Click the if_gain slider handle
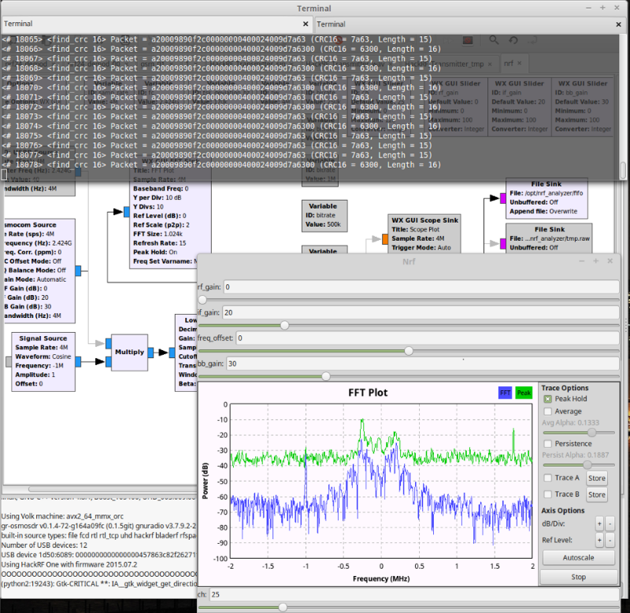This screenshot has height=613, width=630. 285,325
